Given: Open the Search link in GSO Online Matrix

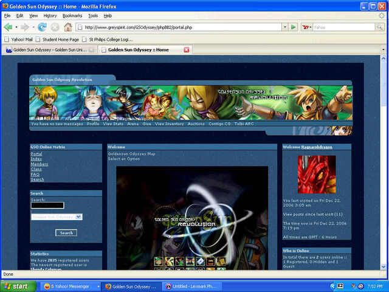Looking at the screenshot, I should coord(37,179).
